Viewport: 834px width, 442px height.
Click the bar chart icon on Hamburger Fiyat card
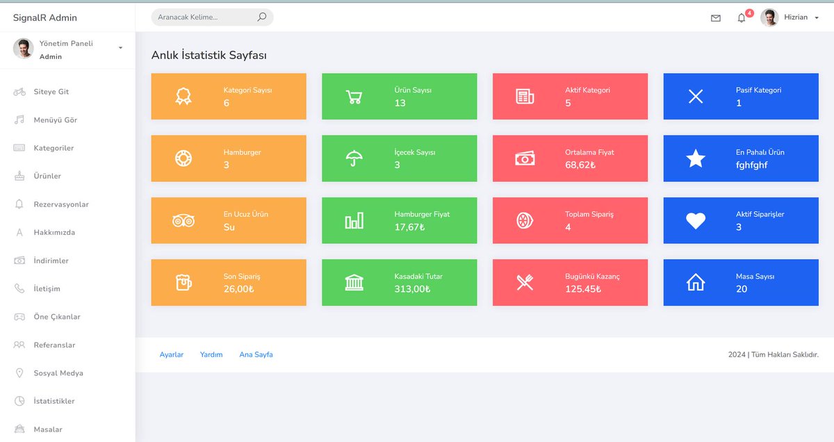click(x=354, y=220)
